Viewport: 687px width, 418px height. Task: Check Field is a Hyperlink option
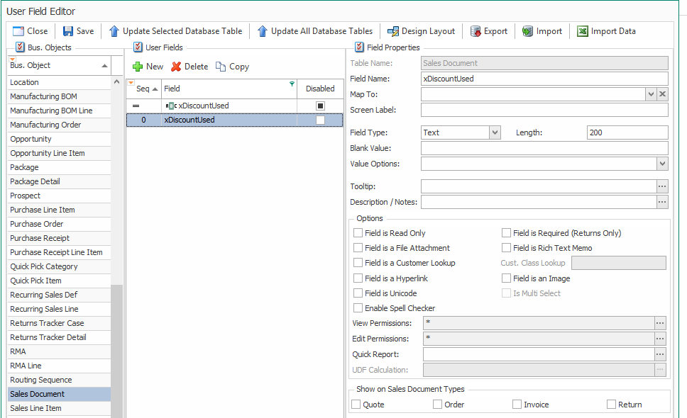pyautogui.click(x=358, y=278)
